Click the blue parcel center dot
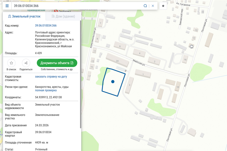The image size is (227, 151). [113, 82]
